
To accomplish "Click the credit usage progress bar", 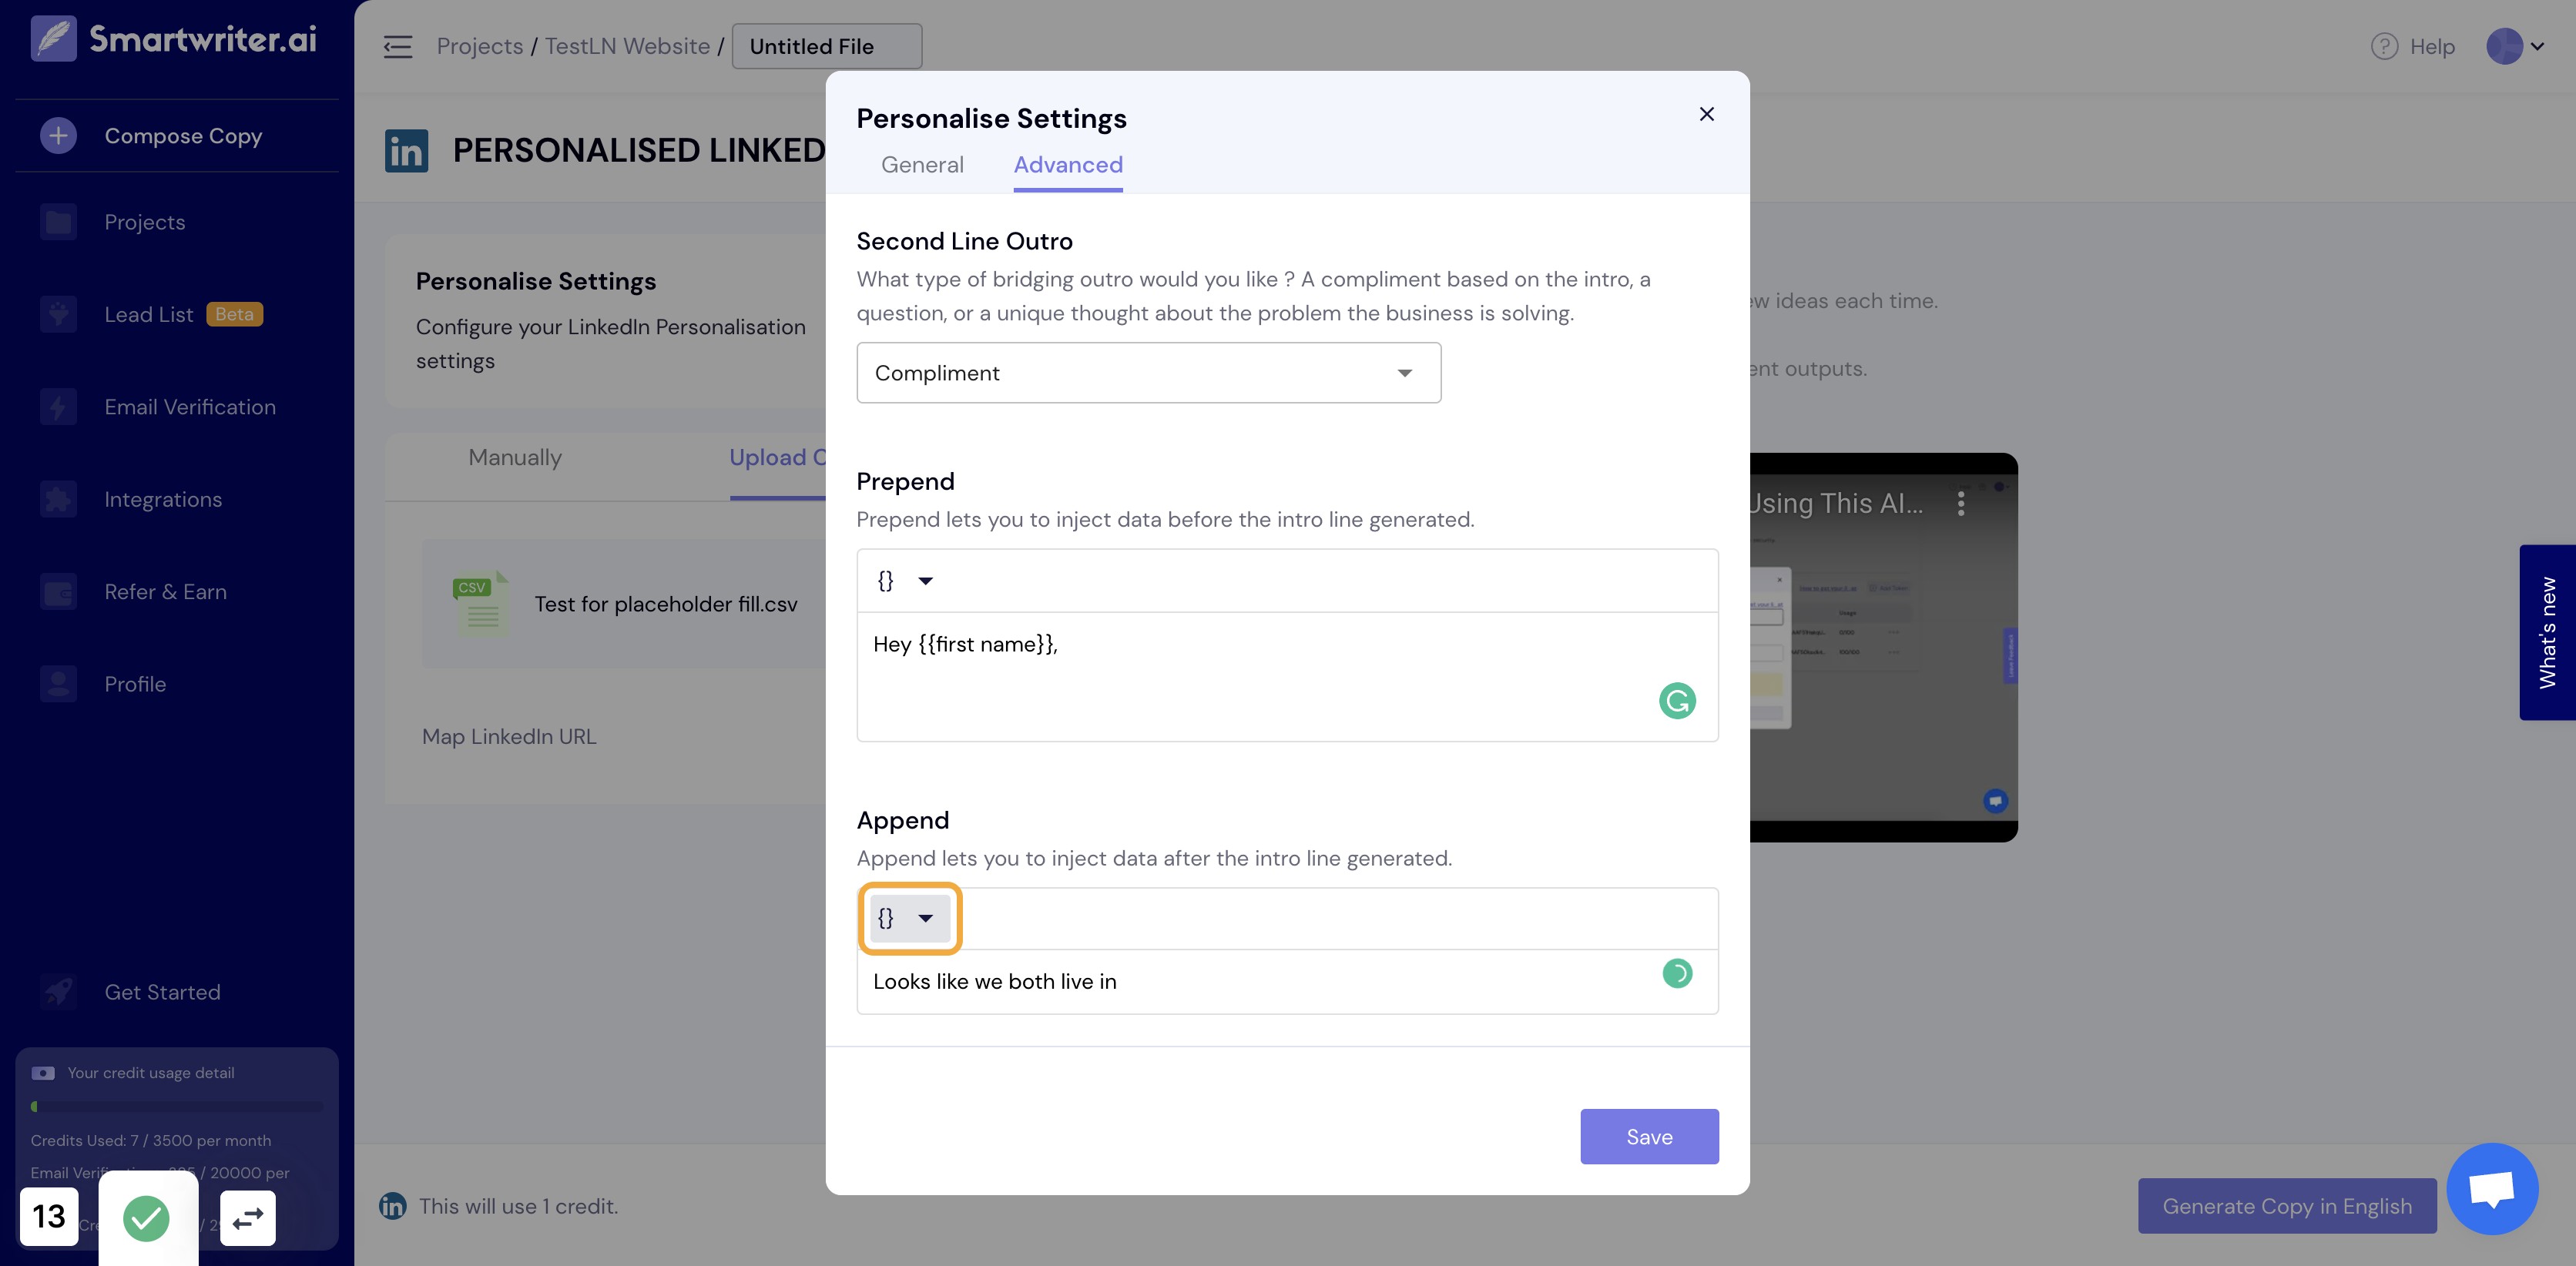I will 177,1106.
